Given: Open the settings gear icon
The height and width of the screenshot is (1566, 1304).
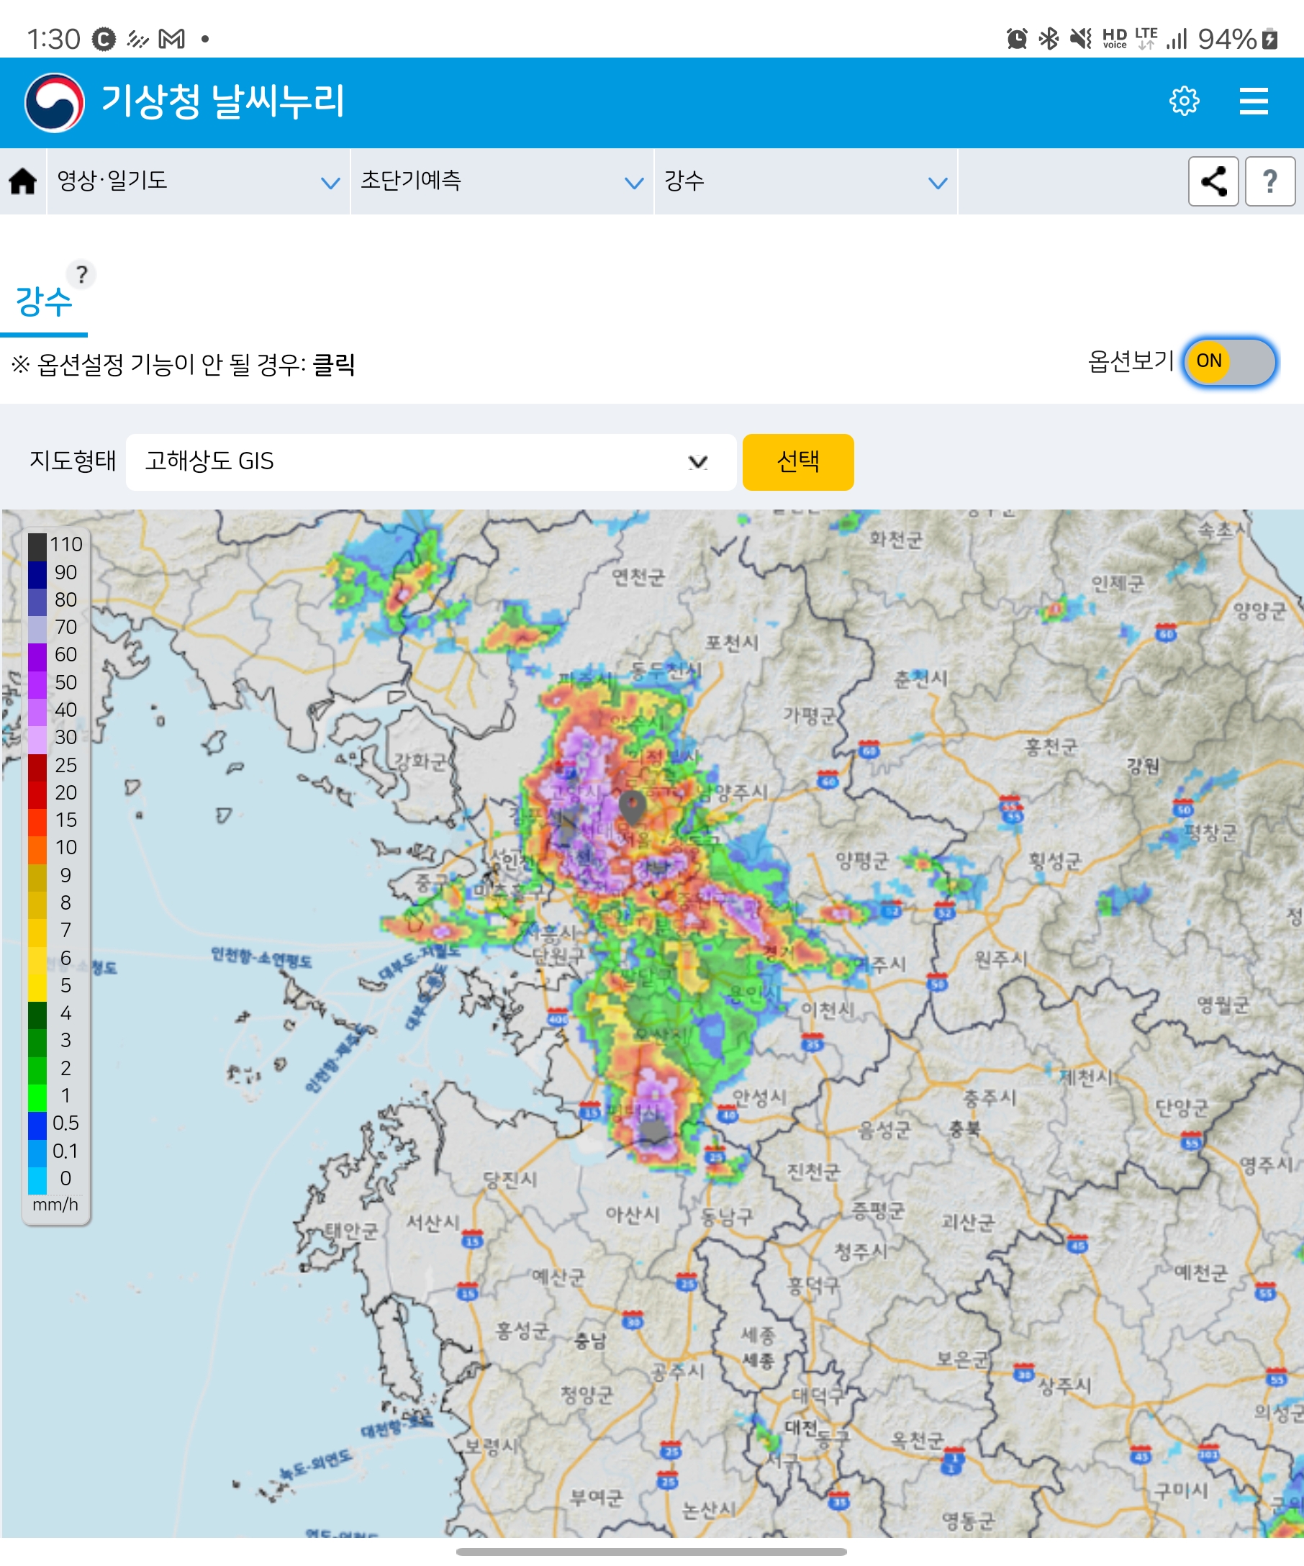Looking at the screenshot, I should pyautogui.click(x=1183, y=101).
